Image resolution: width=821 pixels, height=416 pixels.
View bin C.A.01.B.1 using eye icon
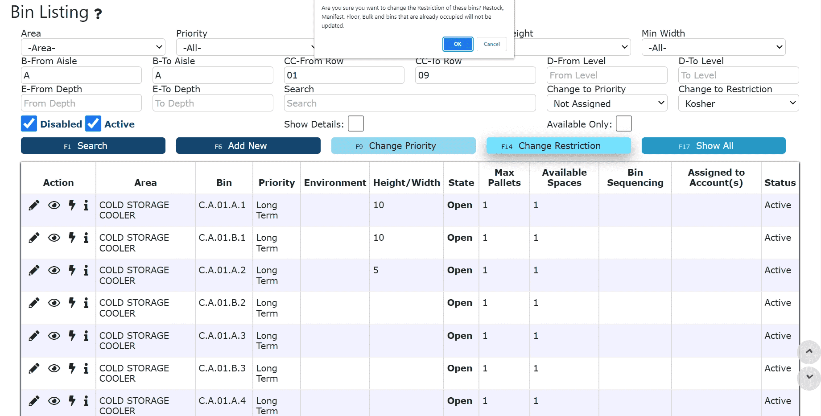coord(54,238)
